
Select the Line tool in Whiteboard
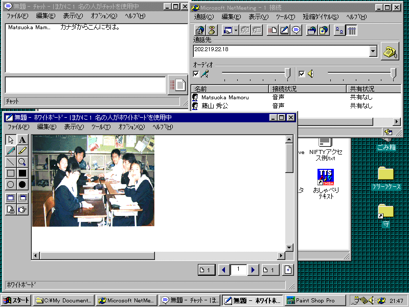click(11, 162)
